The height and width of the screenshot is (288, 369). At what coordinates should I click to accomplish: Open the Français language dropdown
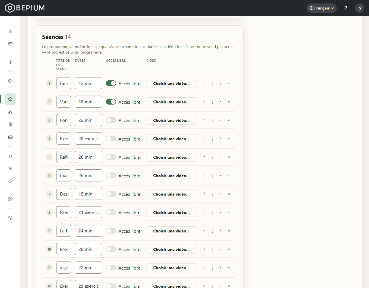(322, 8)
